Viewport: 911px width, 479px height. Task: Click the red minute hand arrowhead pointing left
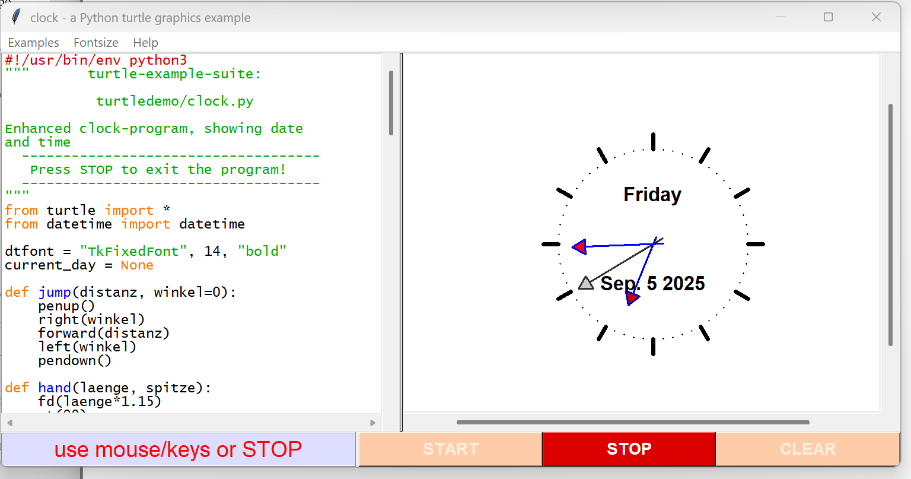pyautogui.click(x=580, y=247)
